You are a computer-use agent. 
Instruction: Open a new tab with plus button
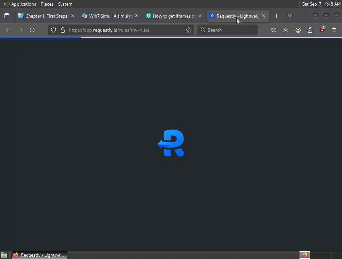click(276, 16)
